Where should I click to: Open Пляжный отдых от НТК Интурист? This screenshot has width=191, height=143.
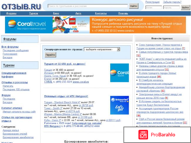66,96
